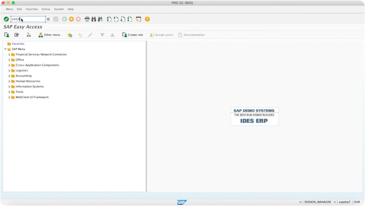The image size is (370, 210).
Task: Collapse the SAP Menu tree node
Action: [6, 49]
